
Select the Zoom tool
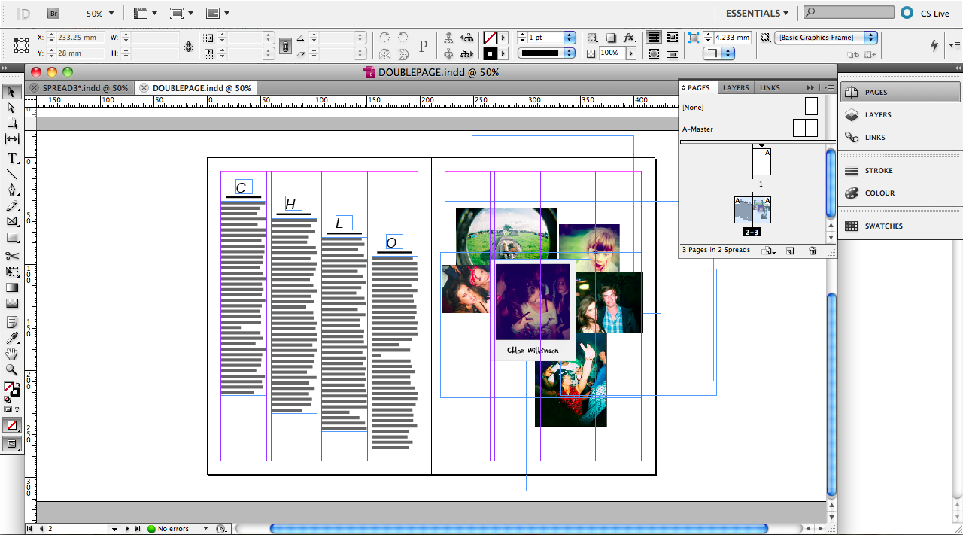pos(11,369)
